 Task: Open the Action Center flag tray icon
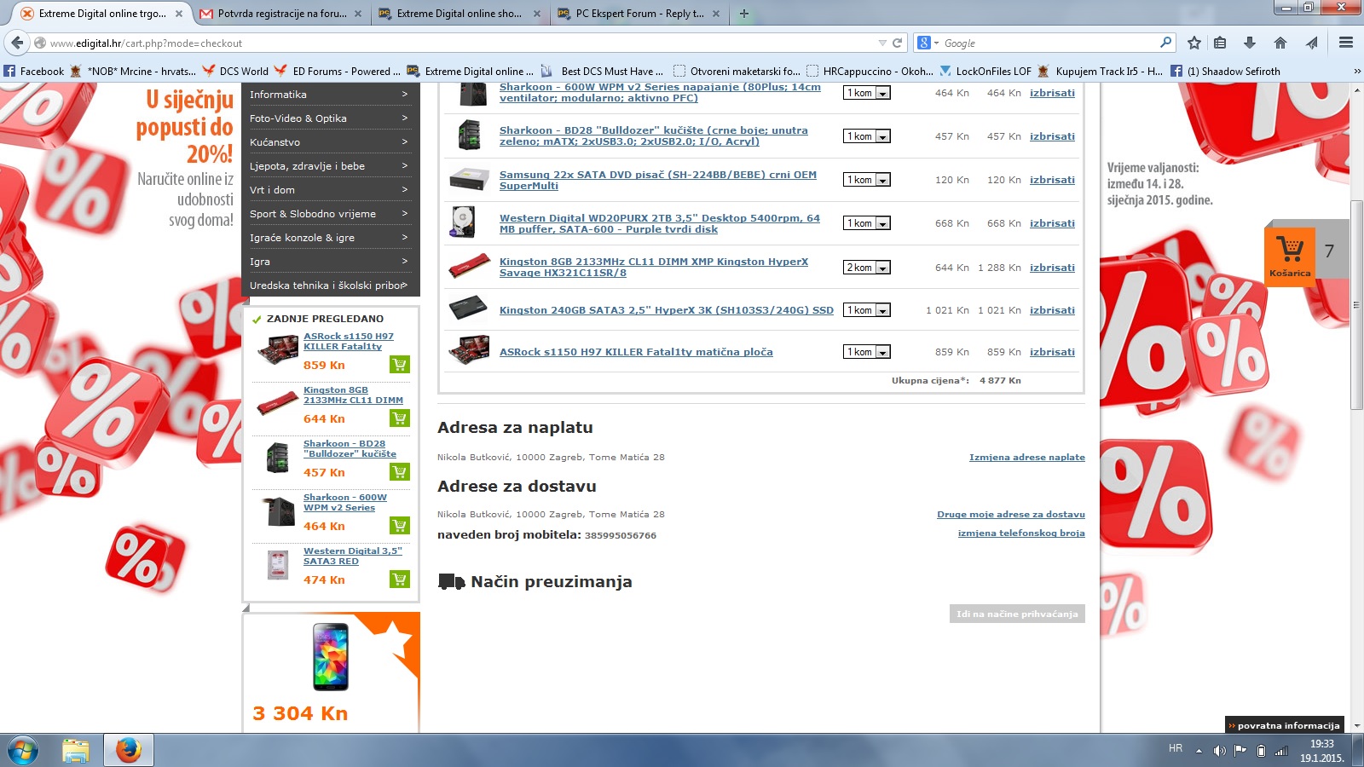pos(1240,751)
